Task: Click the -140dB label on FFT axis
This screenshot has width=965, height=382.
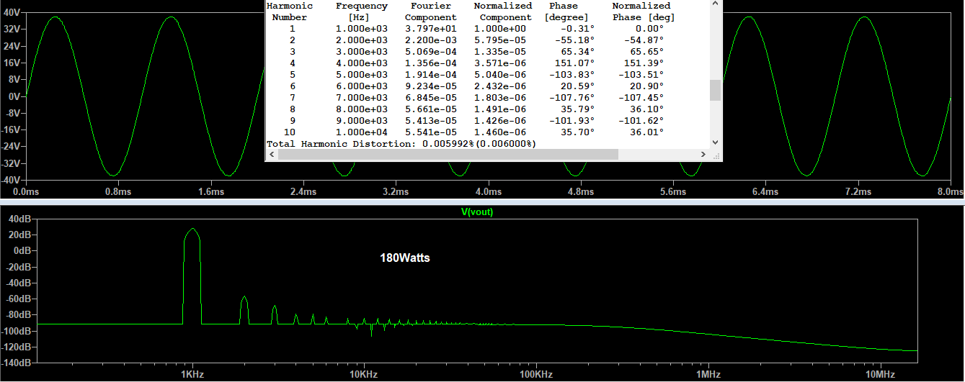Action: [x=16, y=363]
